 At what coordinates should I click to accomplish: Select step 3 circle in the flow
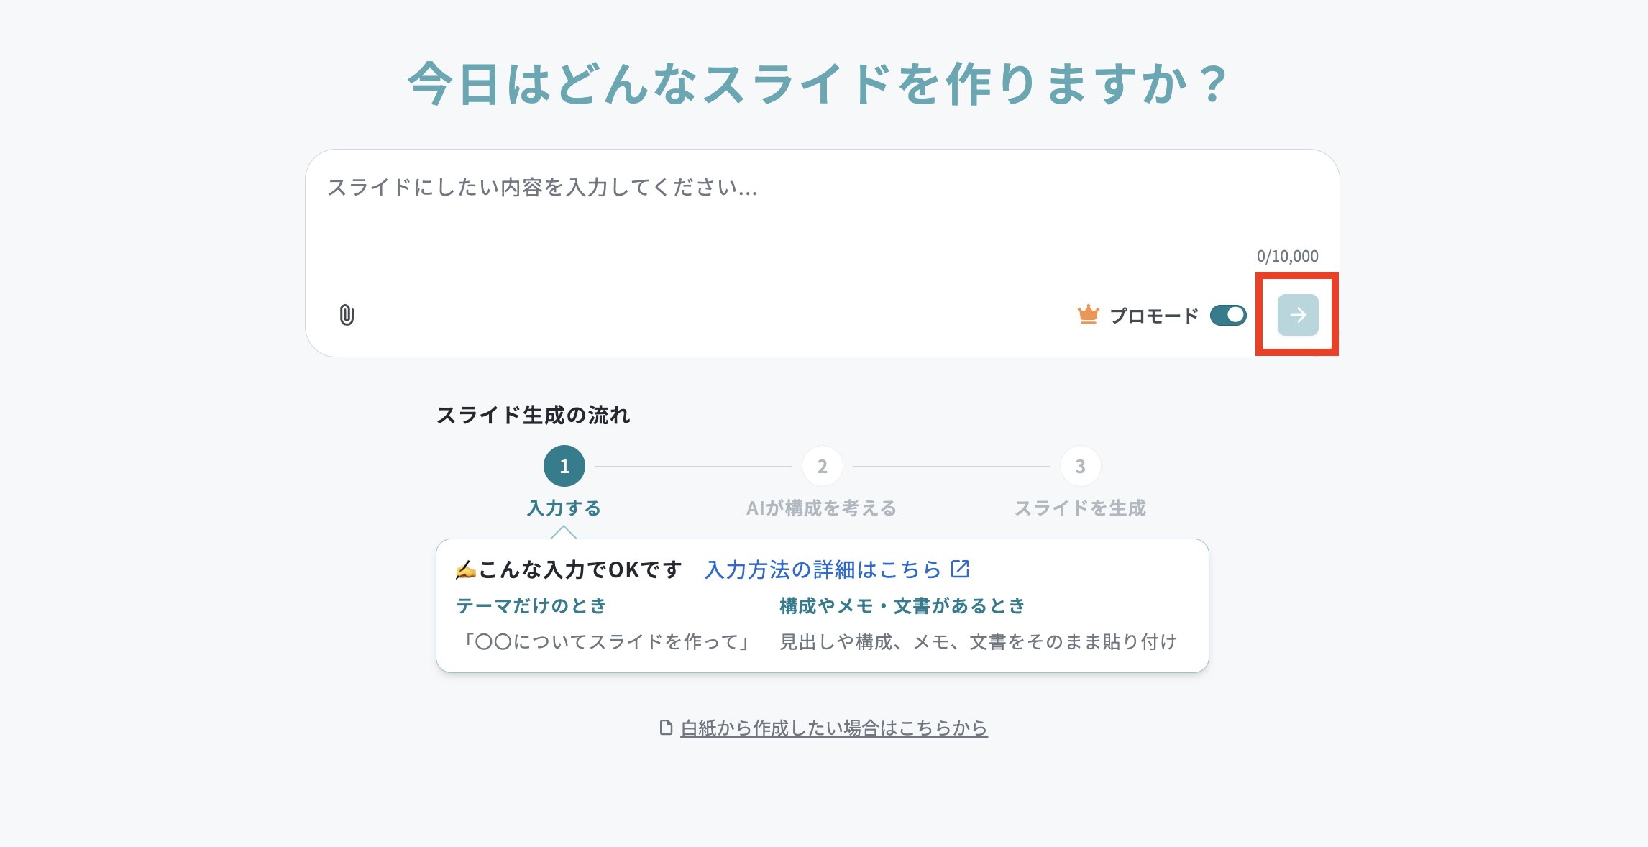[x=1080, y=466]
